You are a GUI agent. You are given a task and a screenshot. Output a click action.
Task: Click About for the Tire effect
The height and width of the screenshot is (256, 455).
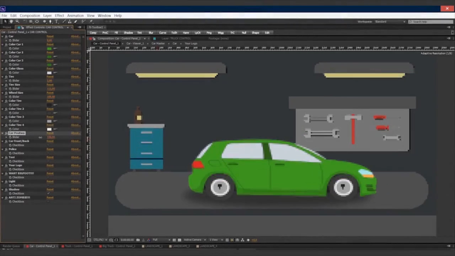[x=75, y=76]
